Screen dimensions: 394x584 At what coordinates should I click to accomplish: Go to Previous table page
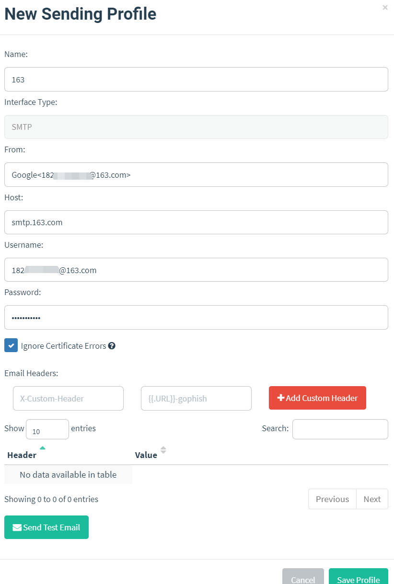point(332,499)
